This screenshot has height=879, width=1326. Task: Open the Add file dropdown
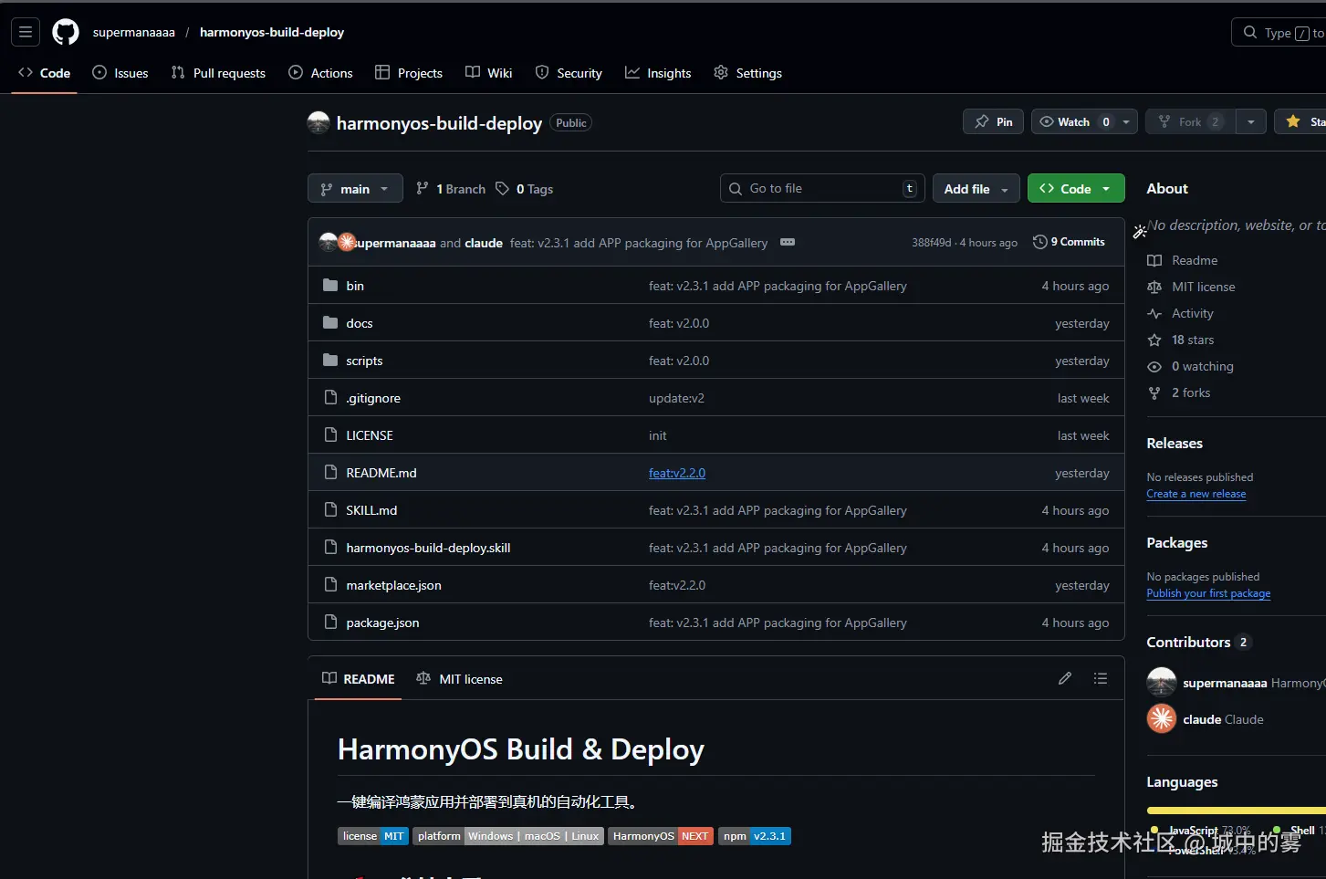tap(976, 189)
